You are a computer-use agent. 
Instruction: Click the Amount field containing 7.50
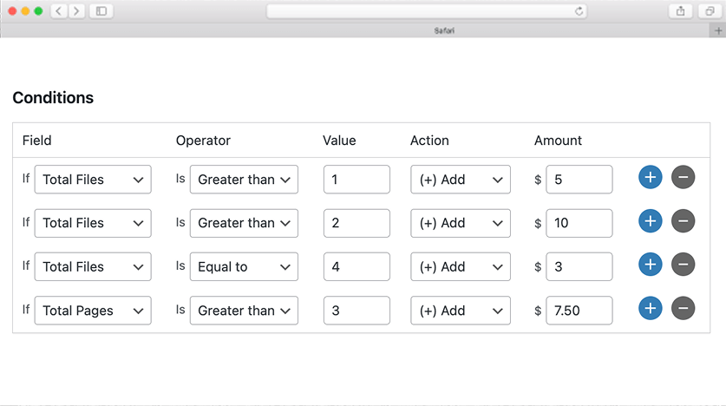tap(579, 311)
